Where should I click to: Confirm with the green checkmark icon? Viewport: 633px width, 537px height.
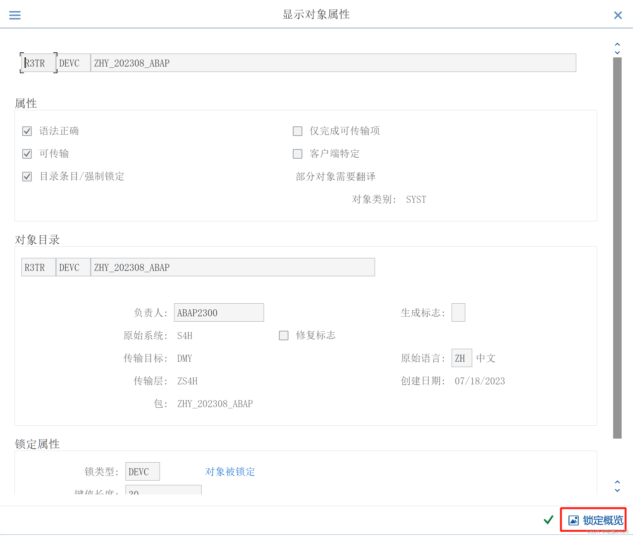(548, 520)
